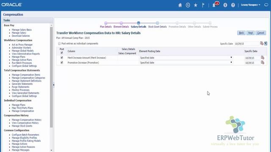Click Tasks pane scroll up arrow
Image resolution: width=271 pixels, height=152 pixels.
51,25
